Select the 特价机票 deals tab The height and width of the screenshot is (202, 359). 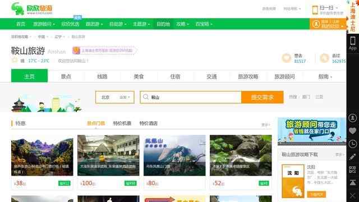122,123
